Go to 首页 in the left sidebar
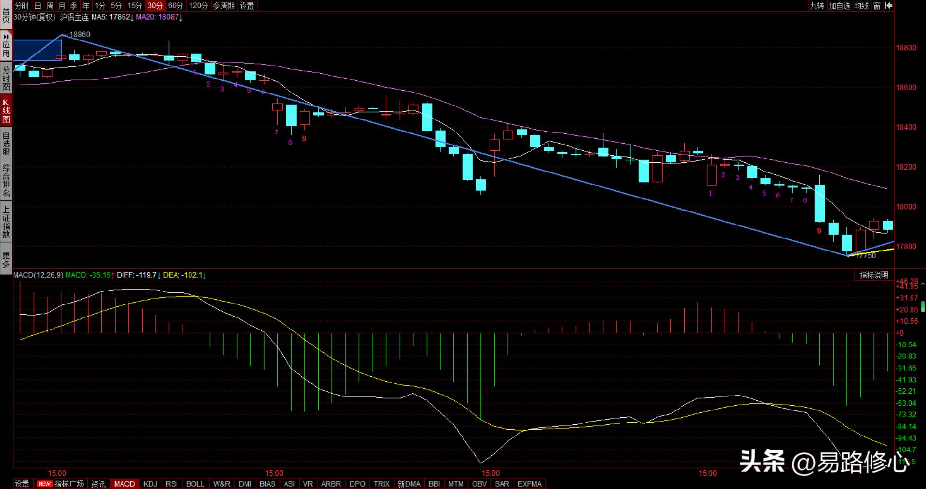 6,14
